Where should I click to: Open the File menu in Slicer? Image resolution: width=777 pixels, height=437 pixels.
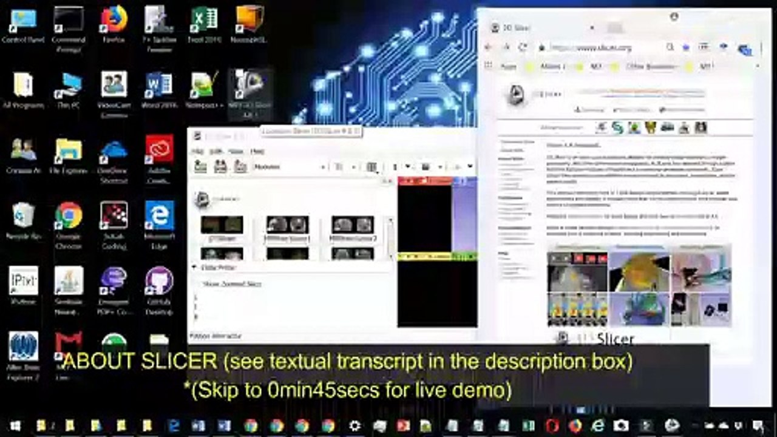coord(197,151)
